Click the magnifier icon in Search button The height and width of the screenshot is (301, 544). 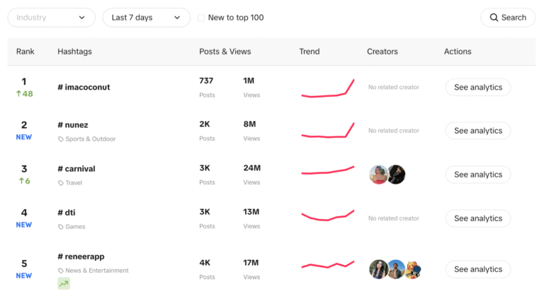click(x=494, y=18)
